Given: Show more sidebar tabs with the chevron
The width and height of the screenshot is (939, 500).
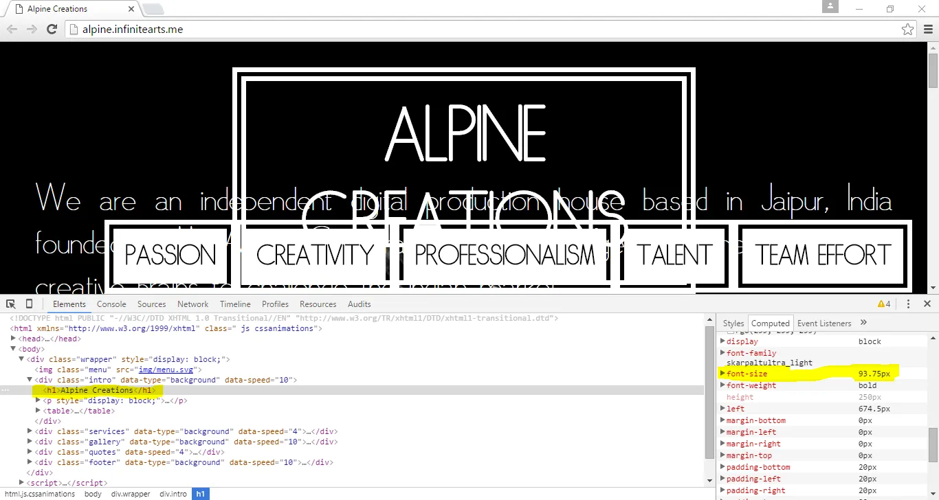Looking at the screenshot, I should [864, 323].
